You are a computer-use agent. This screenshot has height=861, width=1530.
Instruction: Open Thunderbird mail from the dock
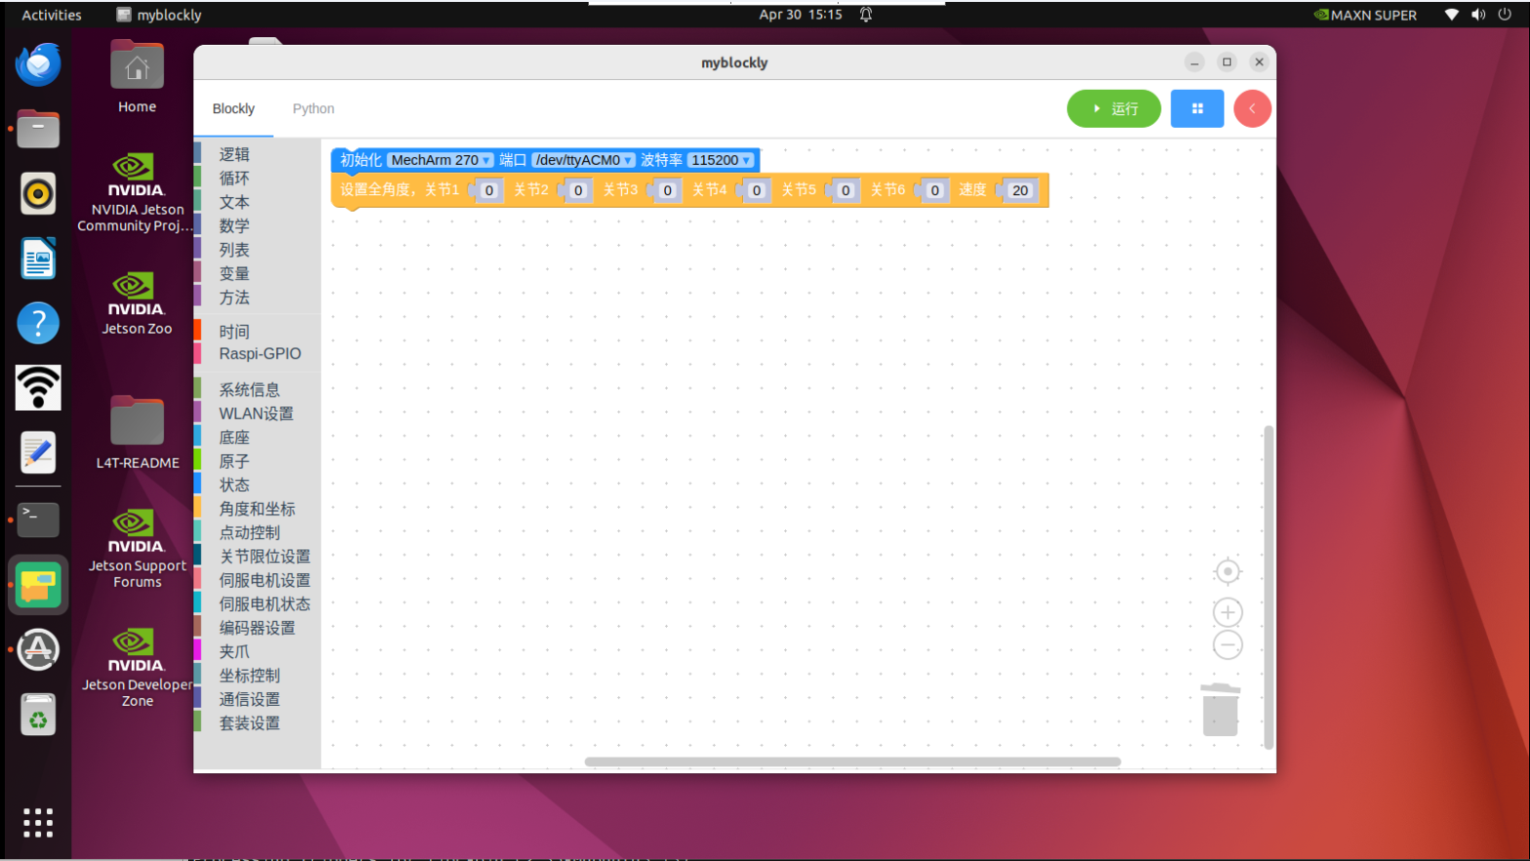pos(38,65)
